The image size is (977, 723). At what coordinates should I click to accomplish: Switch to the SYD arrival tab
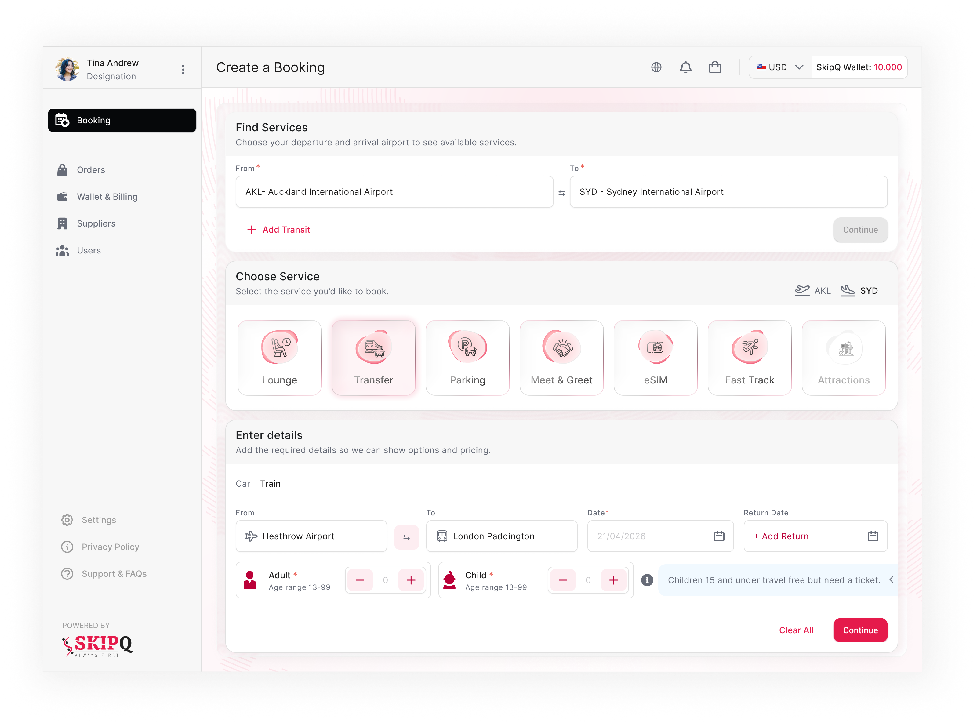(x=859, y=291)
